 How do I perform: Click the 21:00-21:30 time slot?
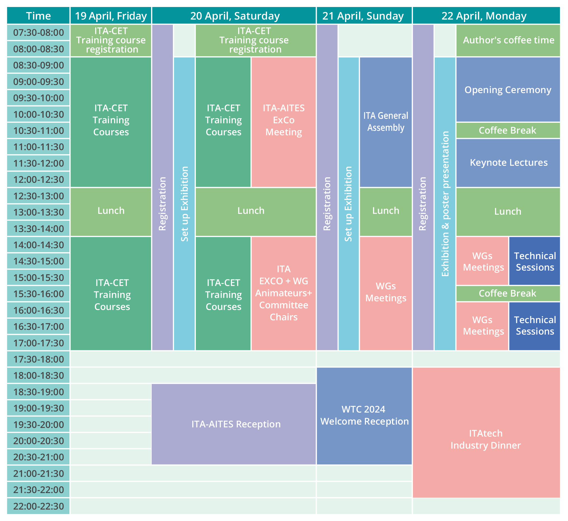(38, 473)
